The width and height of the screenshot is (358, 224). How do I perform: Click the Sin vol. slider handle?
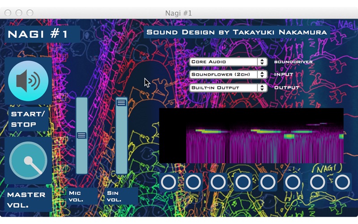(x=121, y=103)
